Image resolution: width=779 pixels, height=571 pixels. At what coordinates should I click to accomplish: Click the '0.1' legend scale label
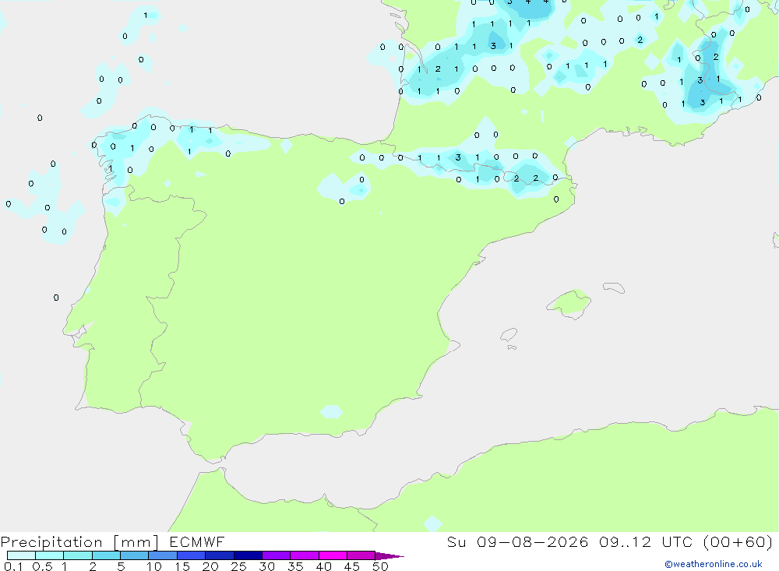(13, 566)
